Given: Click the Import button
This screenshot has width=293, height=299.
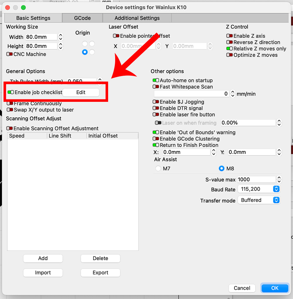Looking at the screenshot, I should pyautogui.click(x=43, y=273).
